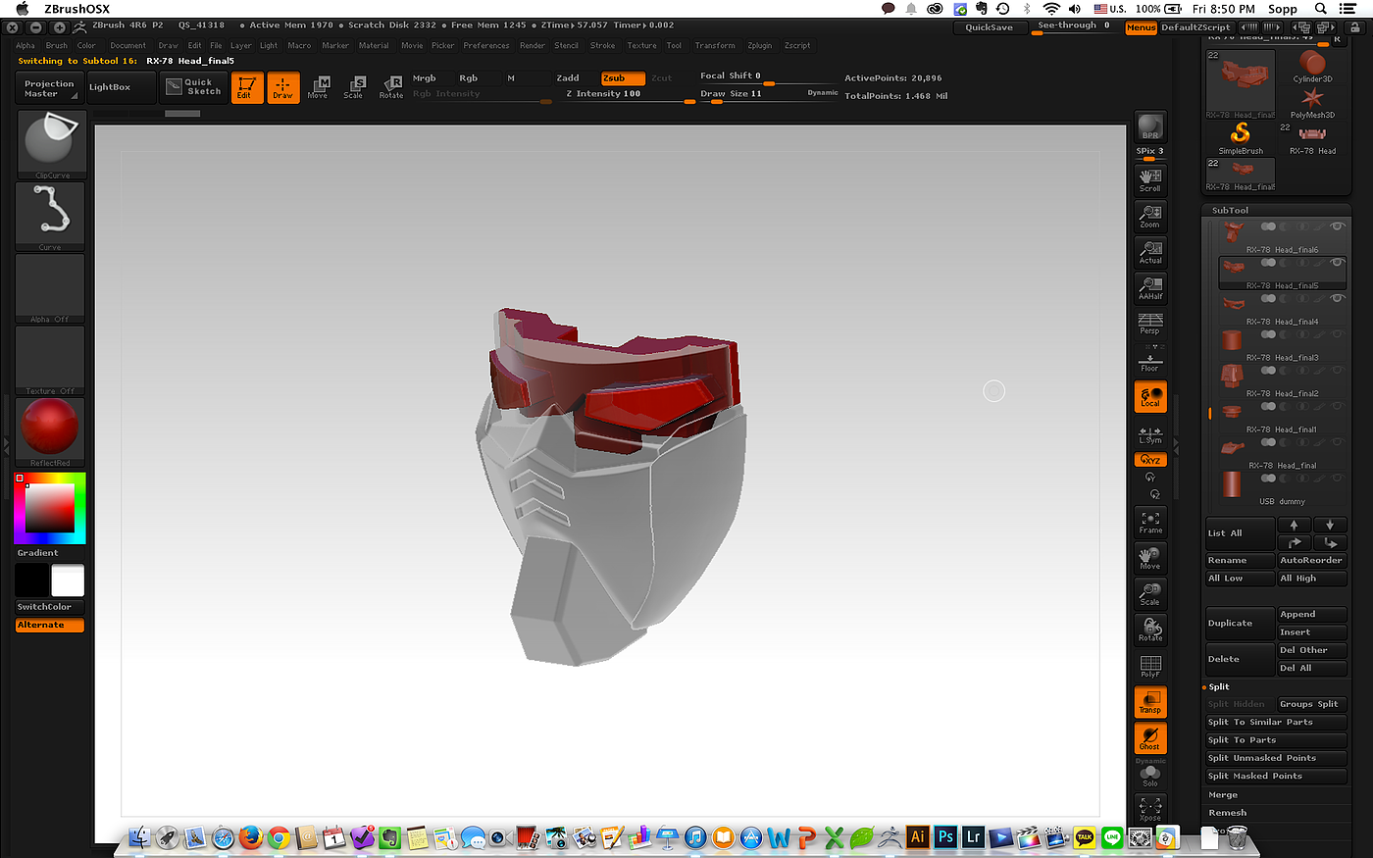This screenshot has height=858, width=1373.
Task: Toggle XYZ rotation mode
Action: (x=1150, y=460)
